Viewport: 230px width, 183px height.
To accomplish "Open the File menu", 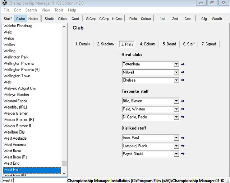I will click(6, 10).
